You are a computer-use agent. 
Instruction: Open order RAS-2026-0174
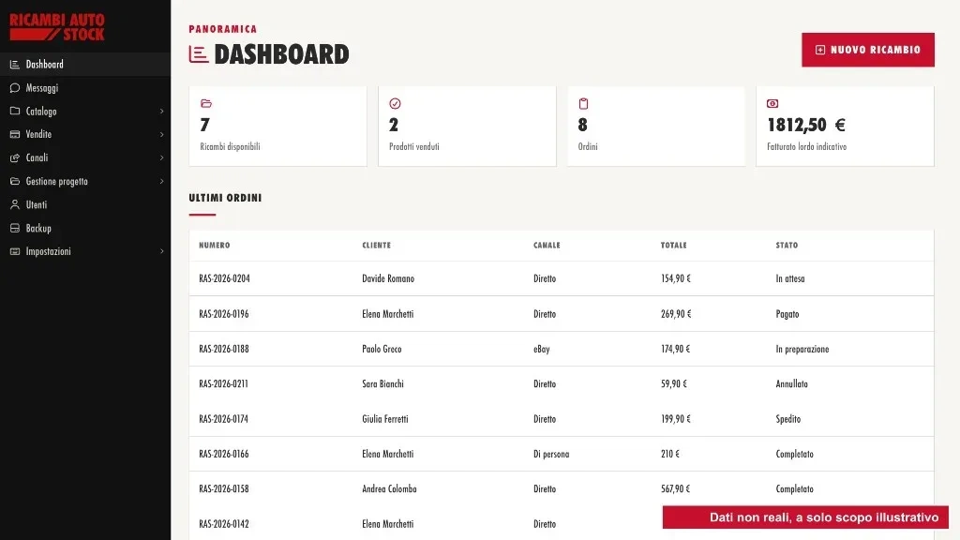223,419
